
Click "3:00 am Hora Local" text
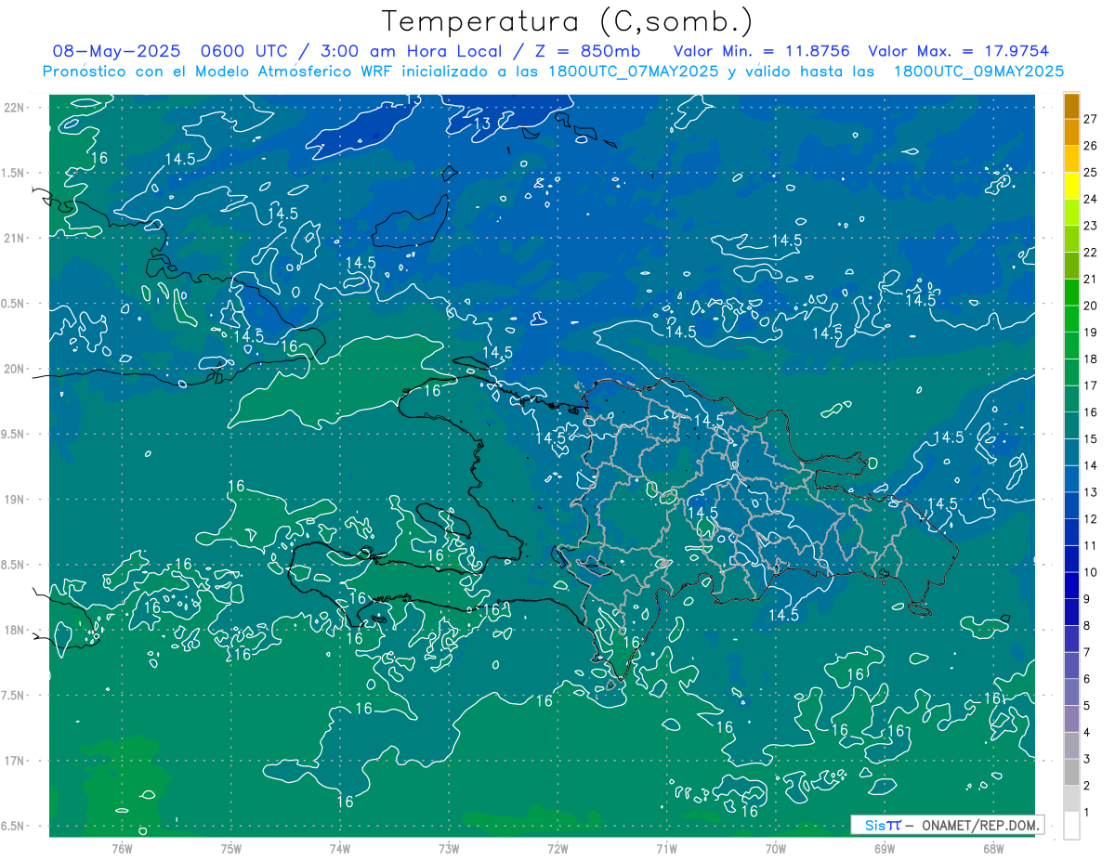click(x=411, y=51)
